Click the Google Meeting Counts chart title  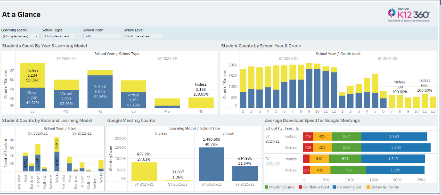(x=131, y=121)
